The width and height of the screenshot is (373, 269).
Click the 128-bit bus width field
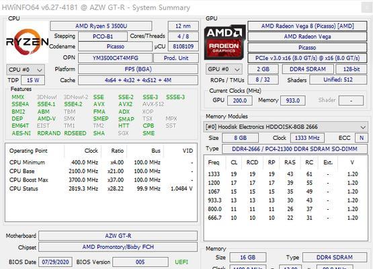351,69
